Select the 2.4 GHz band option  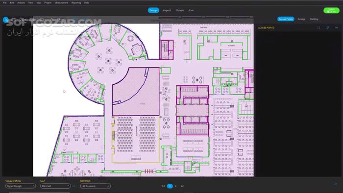(163, 186)
